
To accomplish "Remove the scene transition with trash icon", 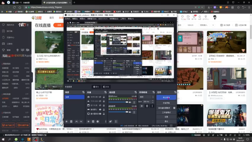I will pos(147,106).
